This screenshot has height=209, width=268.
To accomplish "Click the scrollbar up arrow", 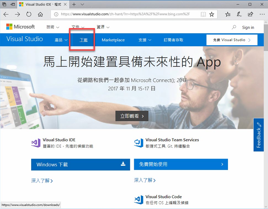I will (266, 22).
